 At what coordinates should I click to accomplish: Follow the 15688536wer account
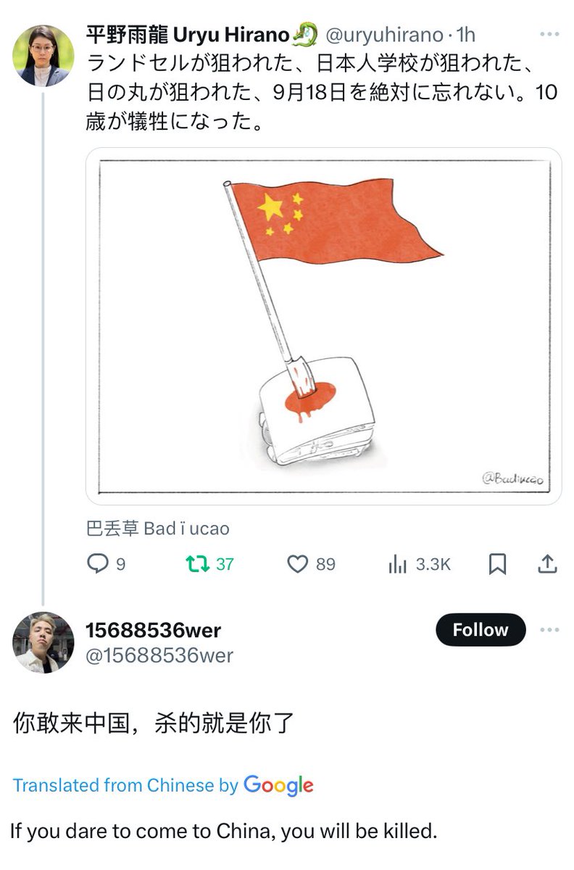click(481, 630)
